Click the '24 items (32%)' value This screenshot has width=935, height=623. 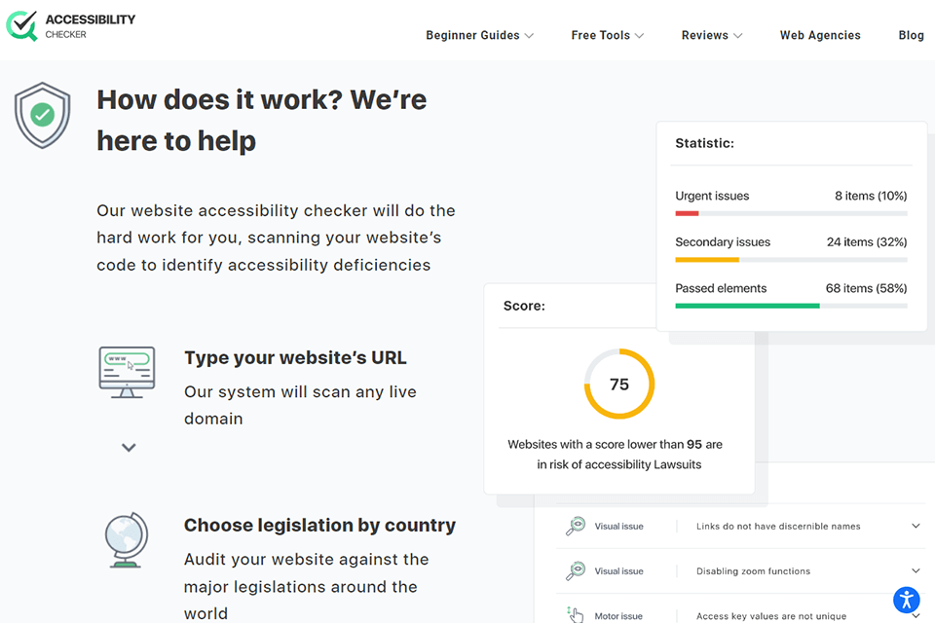pyautogui.click(x=867, y=242)
